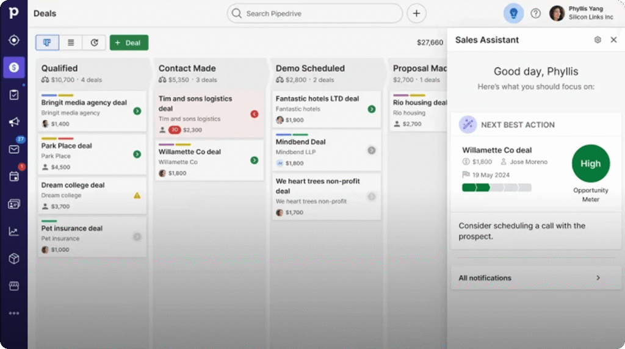Open Contacts card icon in sidebar
Screen dimensions: 625x349
pyautogui.click(x=14, y=204)
